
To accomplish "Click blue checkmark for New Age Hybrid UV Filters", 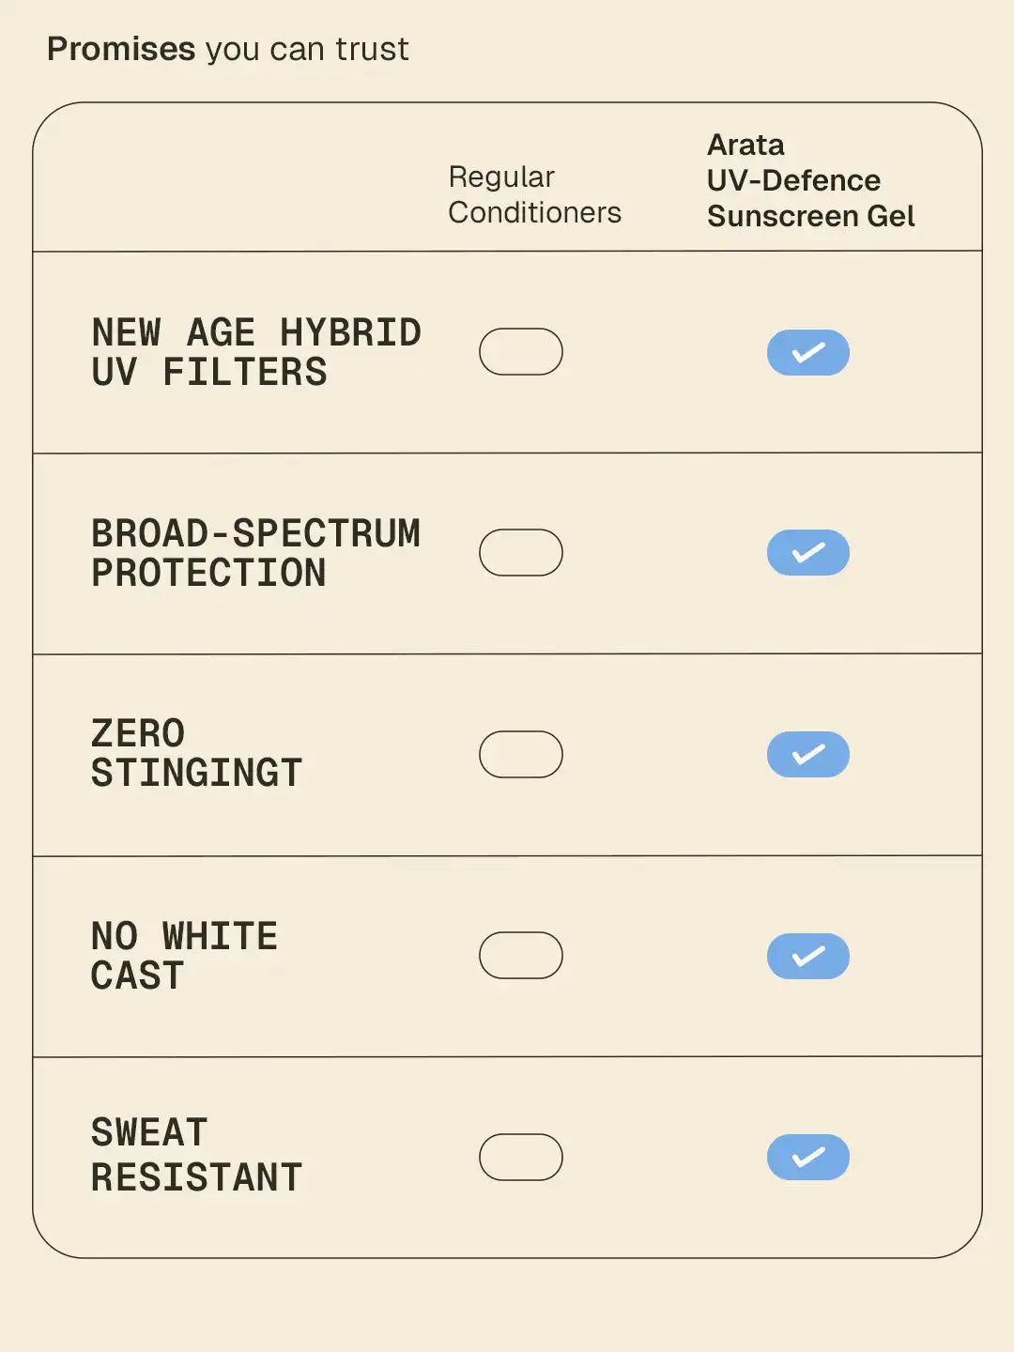I will point(807,352).
